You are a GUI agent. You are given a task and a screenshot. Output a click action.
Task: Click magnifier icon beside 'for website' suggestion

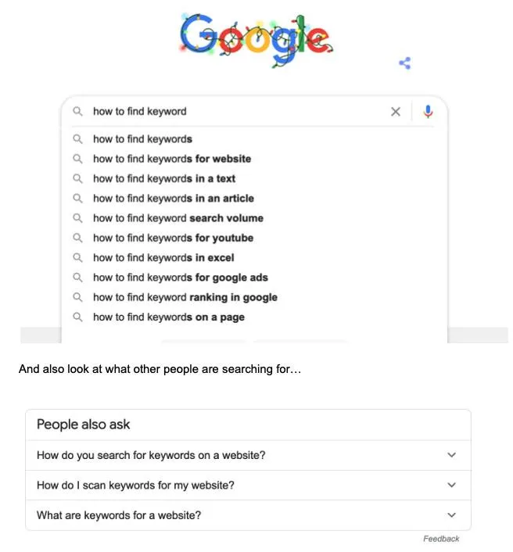point(77,159)
